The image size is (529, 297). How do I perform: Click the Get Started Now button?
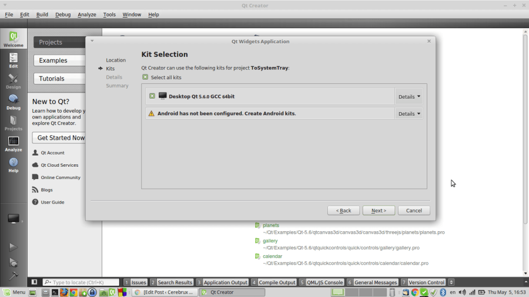(x=59, y=138)
